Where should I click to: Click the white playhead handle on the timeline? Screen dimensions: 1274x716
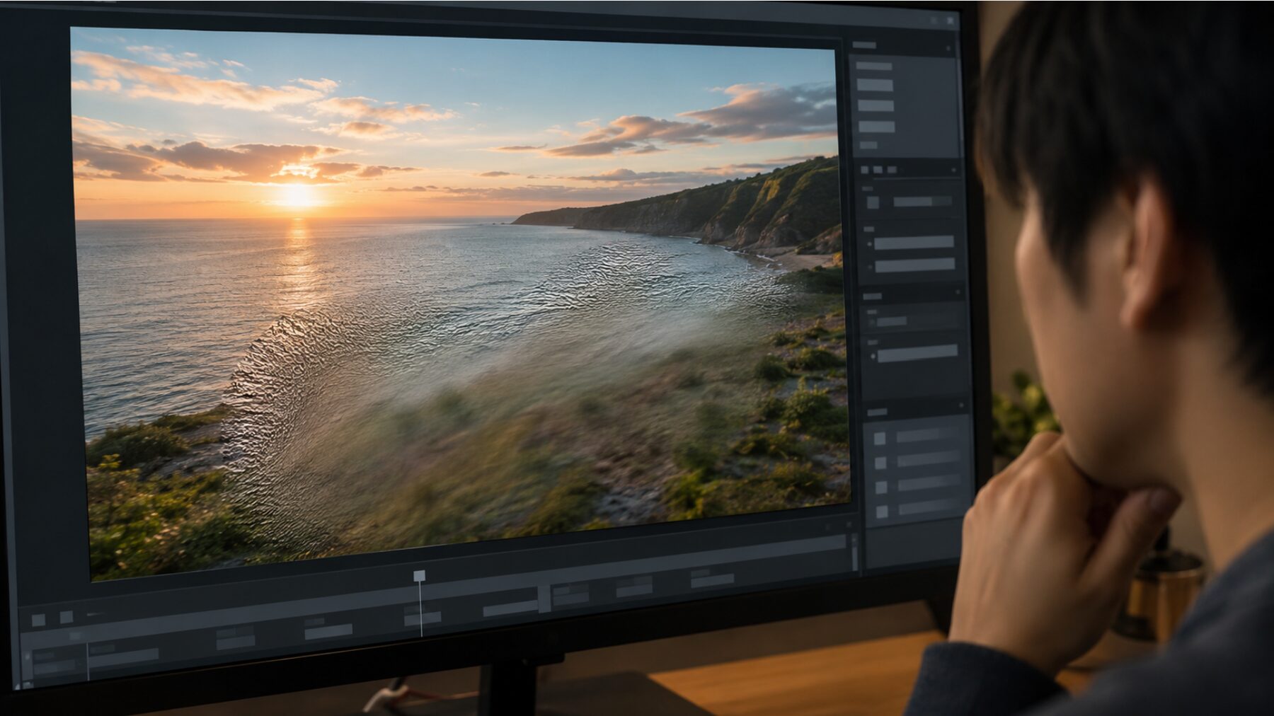419,576
